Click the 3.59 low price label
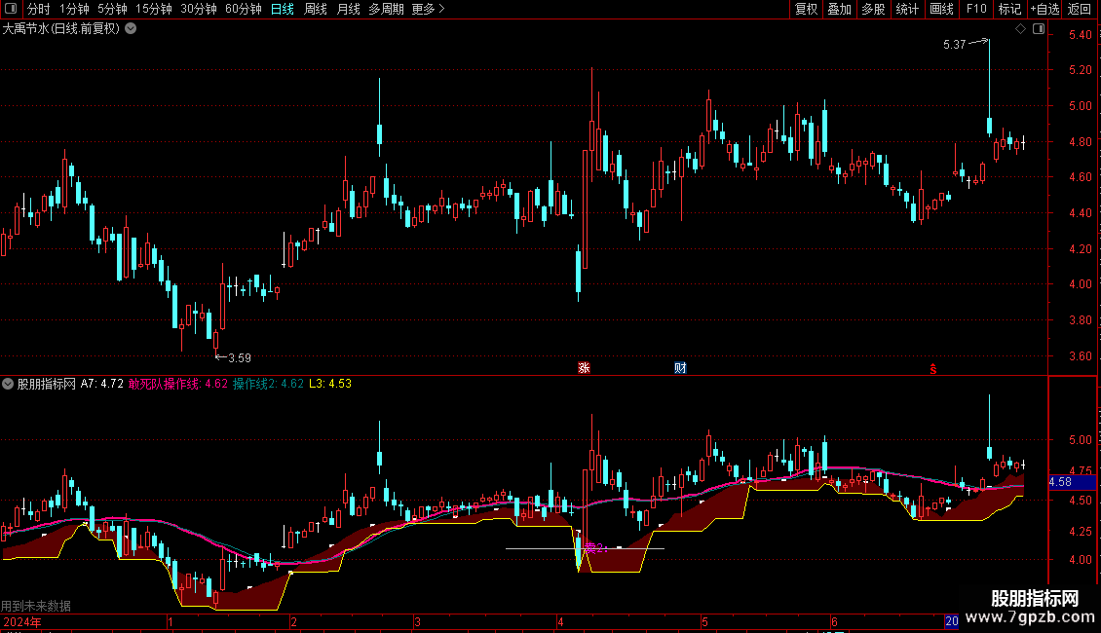This screenshot has height=633, width=1101. click(240, 358)
